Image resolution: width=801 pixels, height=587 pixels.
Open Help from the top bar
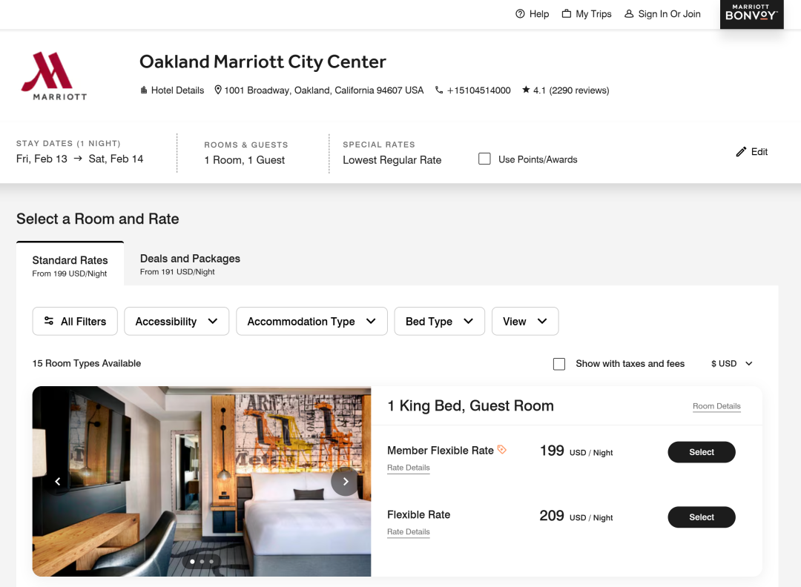[x=532, y=14]
